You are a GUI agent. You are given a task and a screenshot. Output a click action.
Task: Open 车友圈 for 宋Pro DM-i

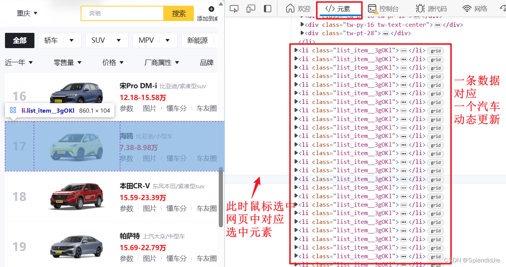click(207, 108)
